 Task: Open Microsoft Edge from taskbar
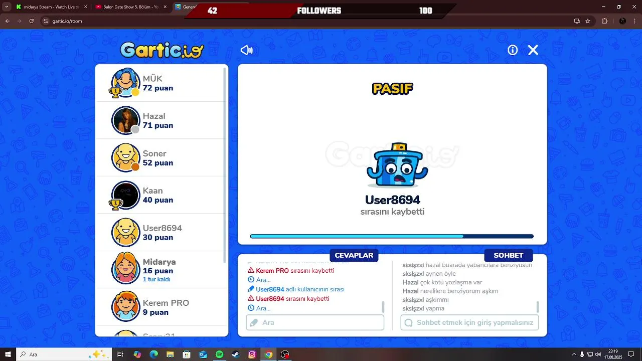pos(153,354)
